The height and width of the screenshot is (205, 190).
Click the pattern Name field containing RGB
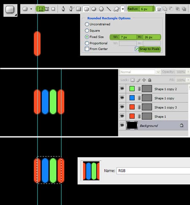point(153,171)
